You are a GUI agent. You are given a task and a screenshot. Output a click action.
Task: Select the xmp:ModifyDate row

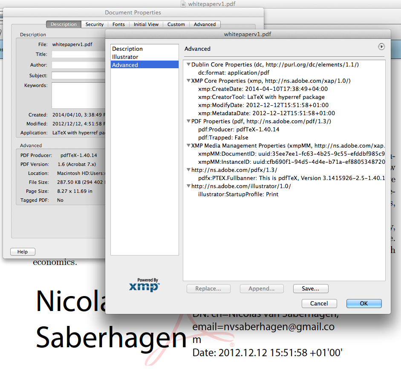coord(263,105)
